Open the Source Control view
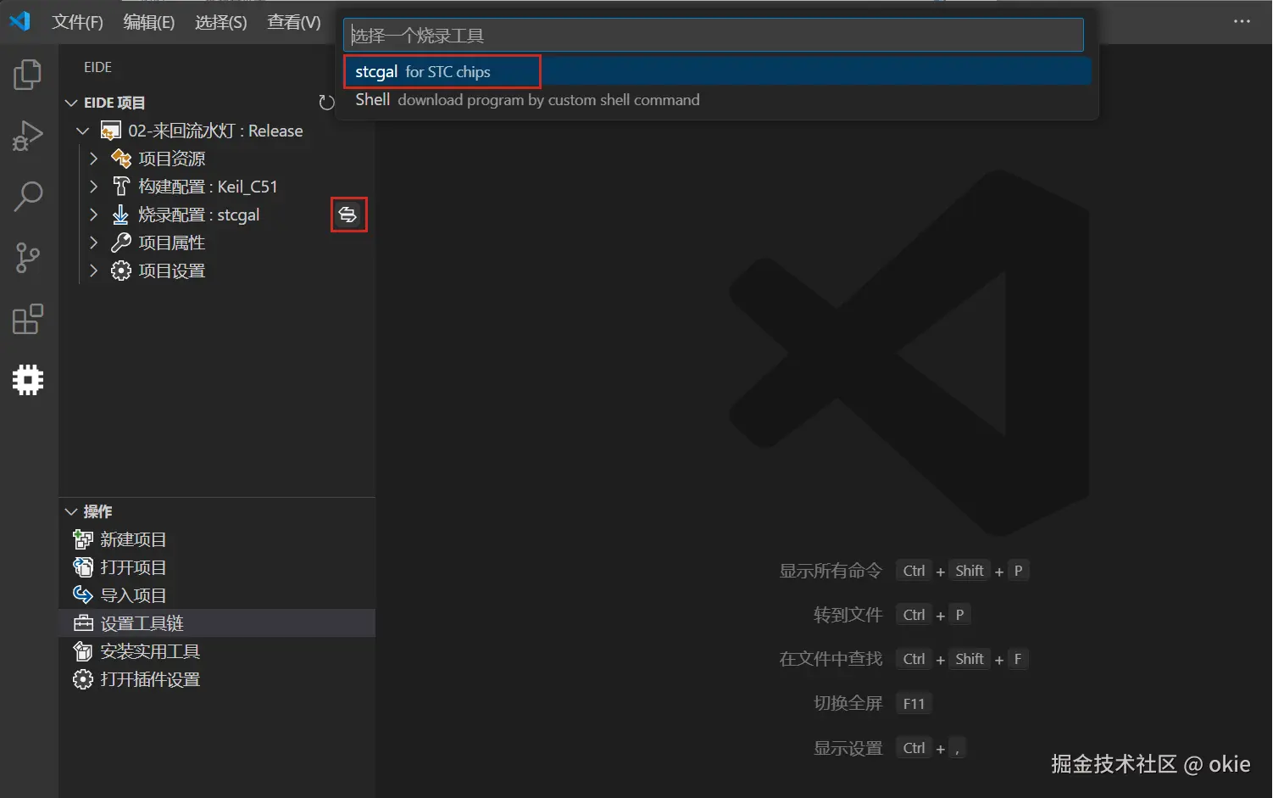1273x798 pixels. click(28, 258)
